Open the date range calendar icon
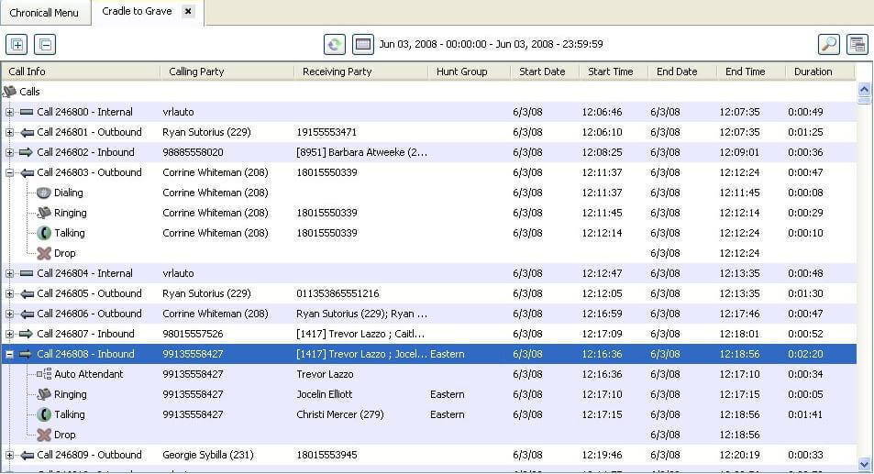The image size is (874, 474). 363,44
